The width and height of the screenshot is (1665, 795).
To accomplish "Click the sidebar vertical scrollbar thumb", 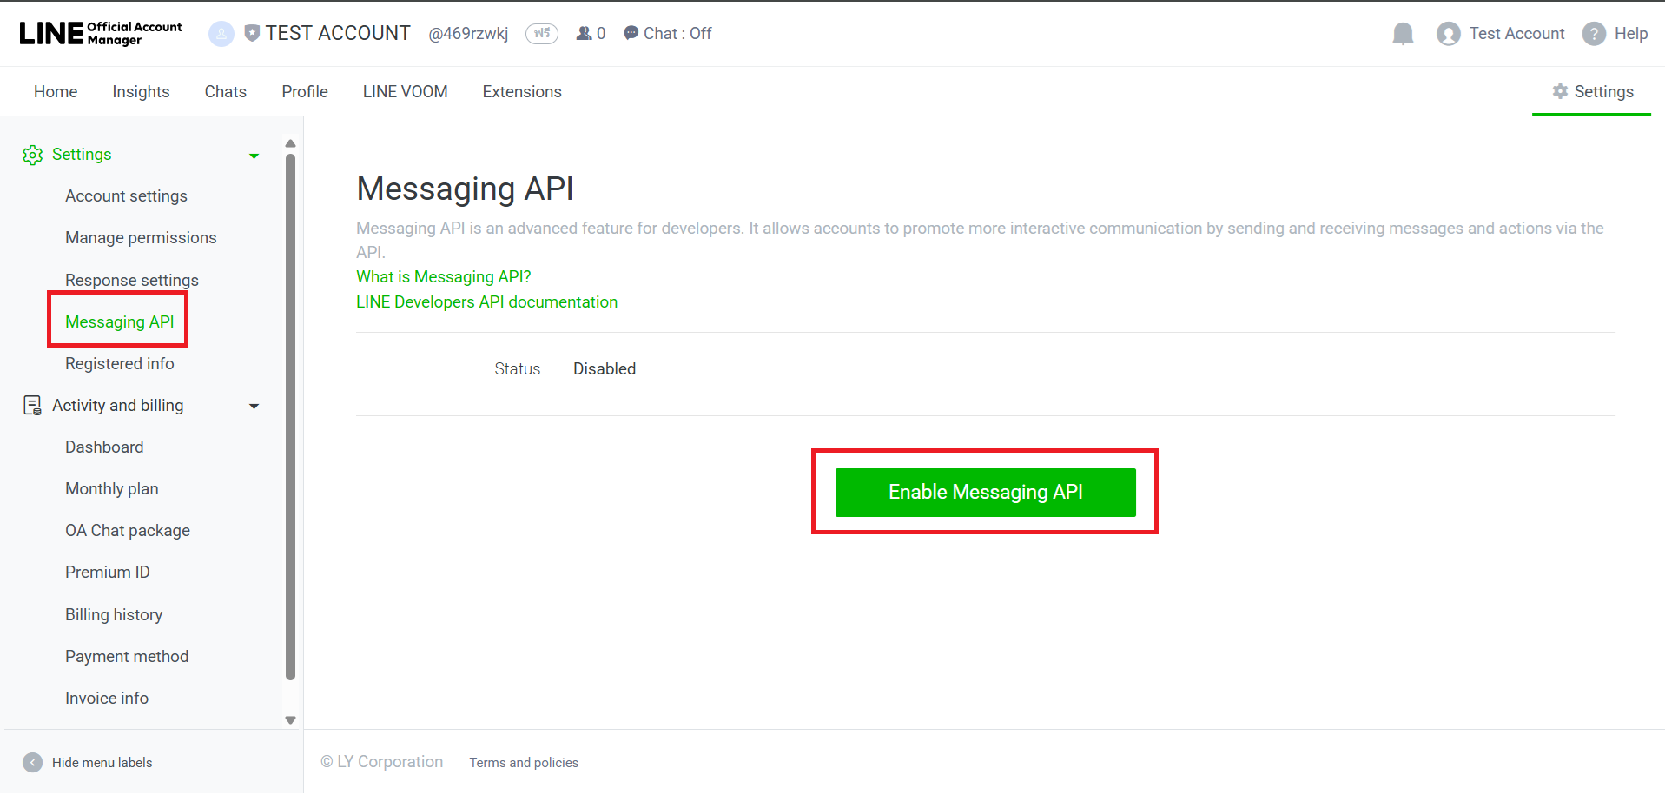I will pyautogui.click(x=291, y=417).
